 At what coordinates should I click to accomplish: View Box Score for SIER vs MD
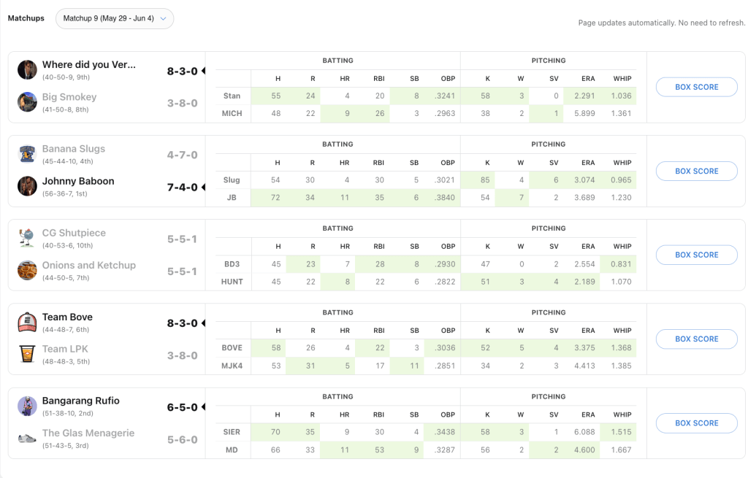[696, 423]
